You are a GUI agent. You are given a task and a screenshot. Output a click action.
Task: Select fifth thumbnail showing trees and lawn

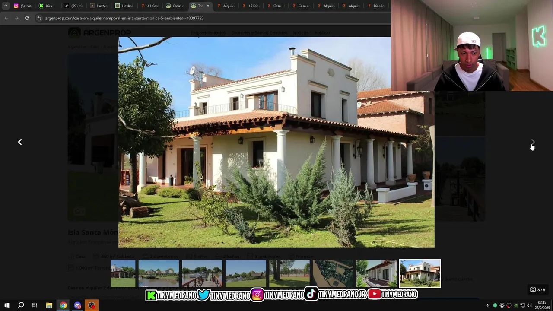click(x=289, y=273)
